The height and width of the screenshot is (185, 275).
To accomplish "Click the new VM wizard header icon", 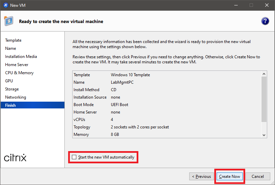I will pyautogui.click(x=8, y=21).
